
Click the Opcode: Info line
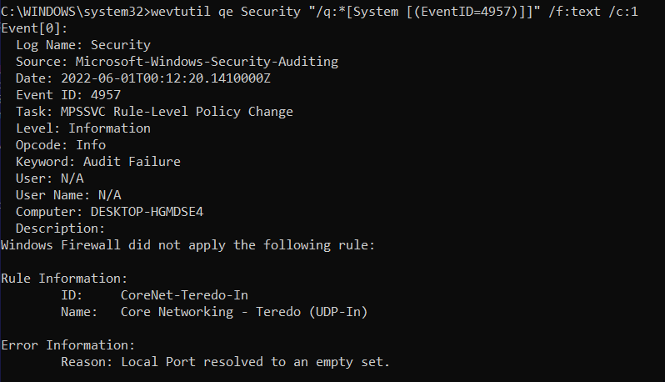click(x=61, y=145)
